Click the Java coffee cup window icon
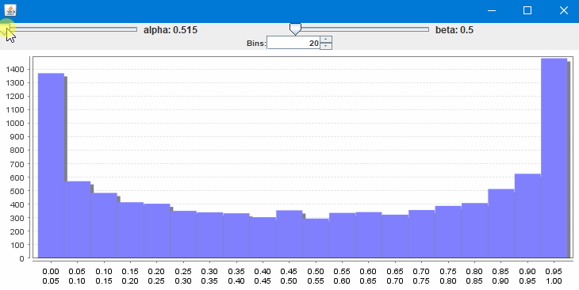Screen dimensions: 579x290 pyautogui.click(x=10, y=10)
